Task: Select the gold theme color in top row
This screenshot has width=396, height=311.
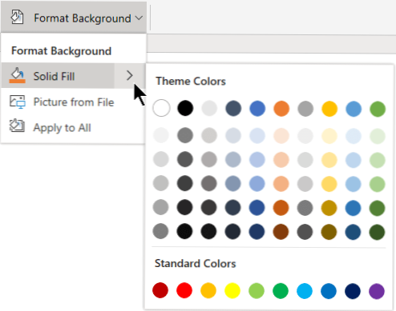Action: pyautogui.click(x=329, y=109)
